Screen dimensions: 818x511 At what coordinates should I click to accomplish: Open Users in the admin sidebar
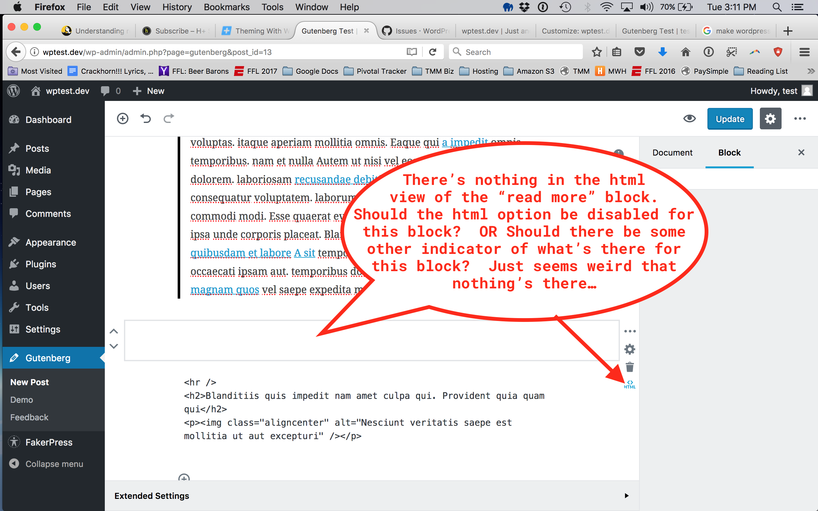37,286
